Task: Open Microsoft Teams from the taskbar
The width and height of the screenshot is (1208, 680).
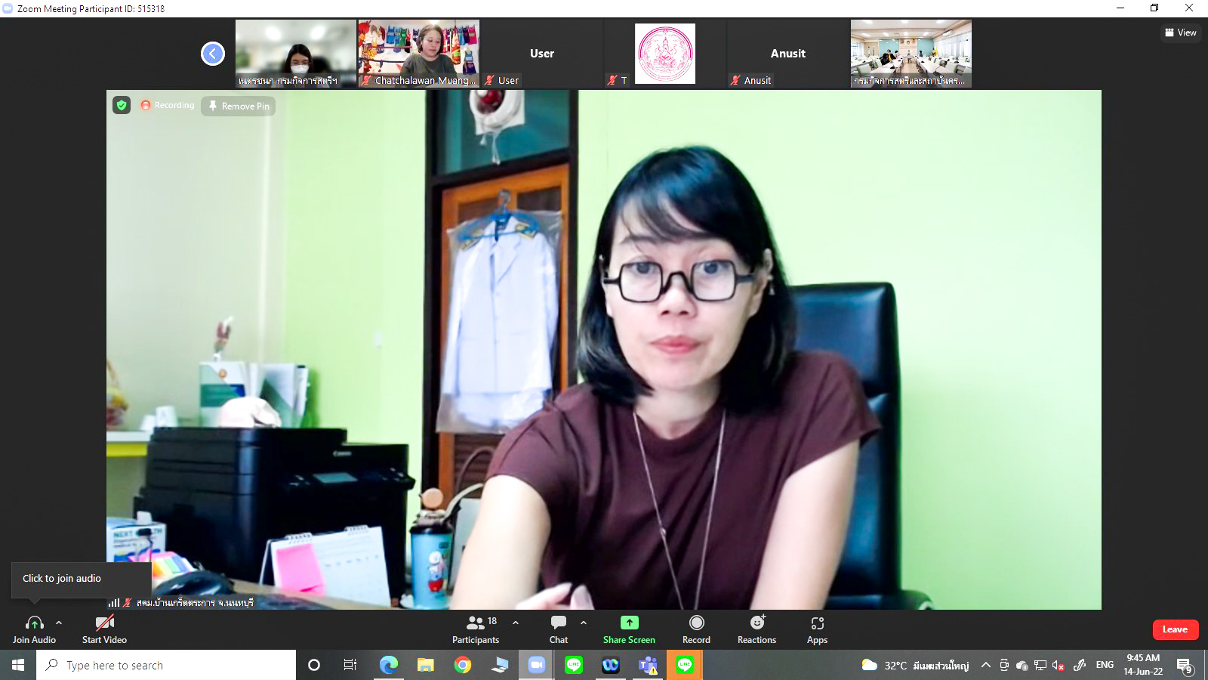Action: tap(648, 665)
